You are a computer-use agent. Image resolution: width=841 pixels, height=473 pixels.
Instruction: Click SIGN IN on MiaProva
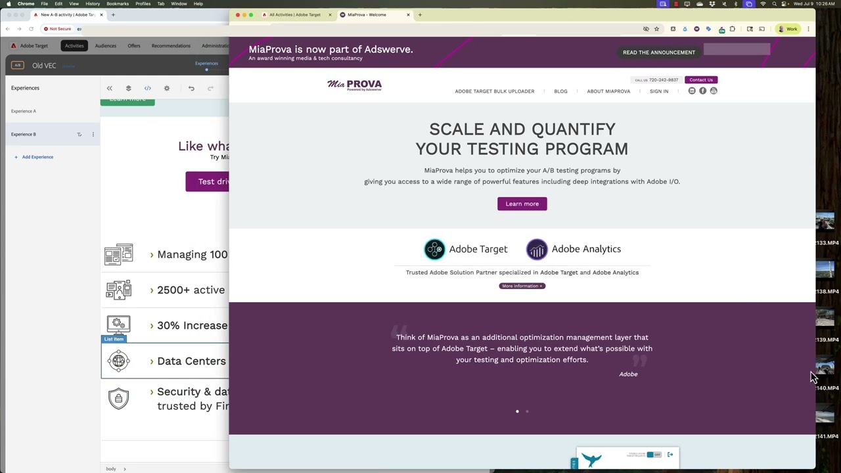[659, 91]
